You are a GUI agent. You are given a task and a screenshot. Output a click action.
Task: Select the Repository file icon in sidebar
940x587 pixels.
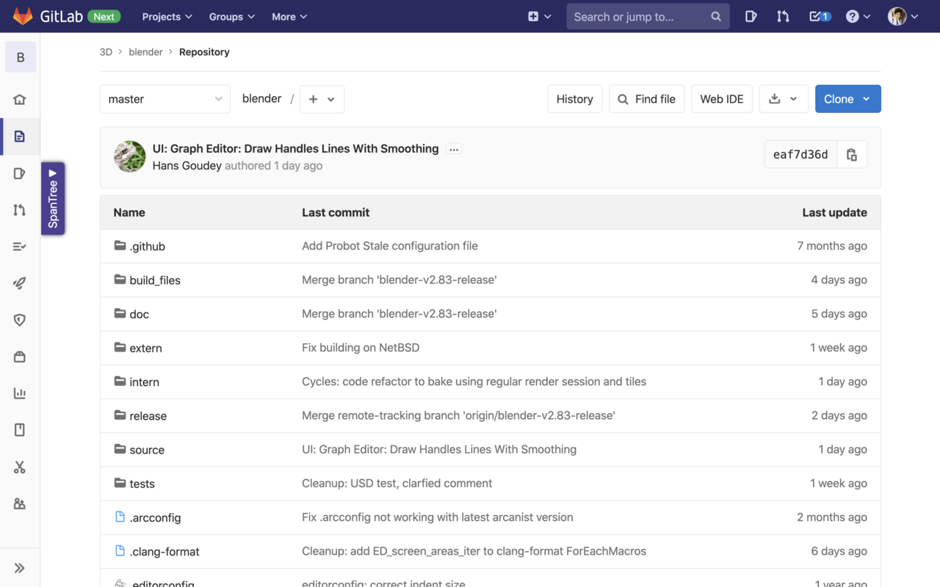pos(20,136)
